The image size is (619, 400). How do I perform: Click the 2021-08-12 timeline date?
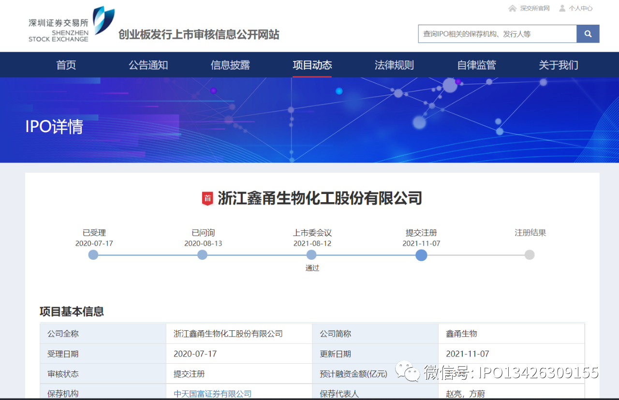312,243
